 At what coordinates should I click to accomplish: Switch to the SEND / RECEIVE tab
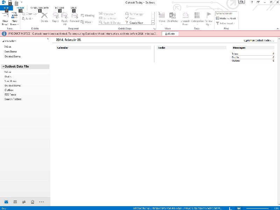click(40, 8)
